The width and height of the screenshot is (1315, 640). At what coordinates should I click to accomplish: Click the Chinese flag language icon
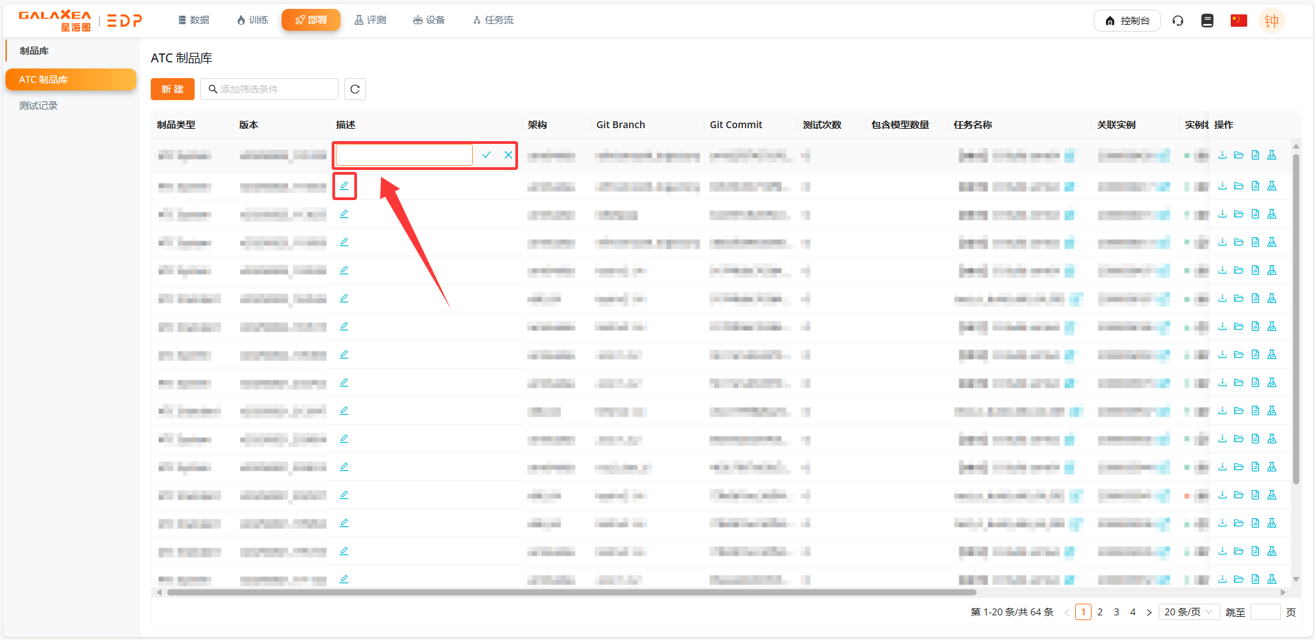[1238, 21]
